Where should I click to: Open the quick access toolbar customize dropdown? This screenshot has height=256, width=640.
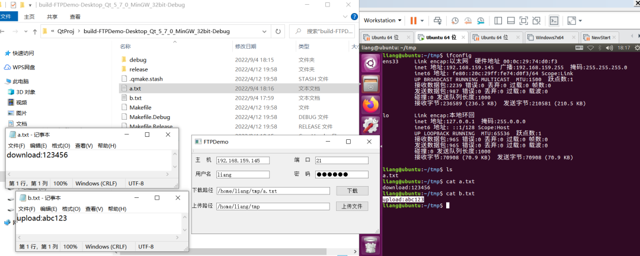point(30,5)
